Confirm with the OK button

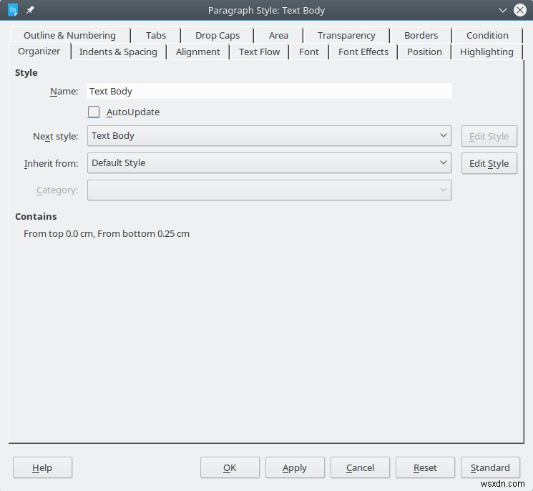click(x=230, y=467)
